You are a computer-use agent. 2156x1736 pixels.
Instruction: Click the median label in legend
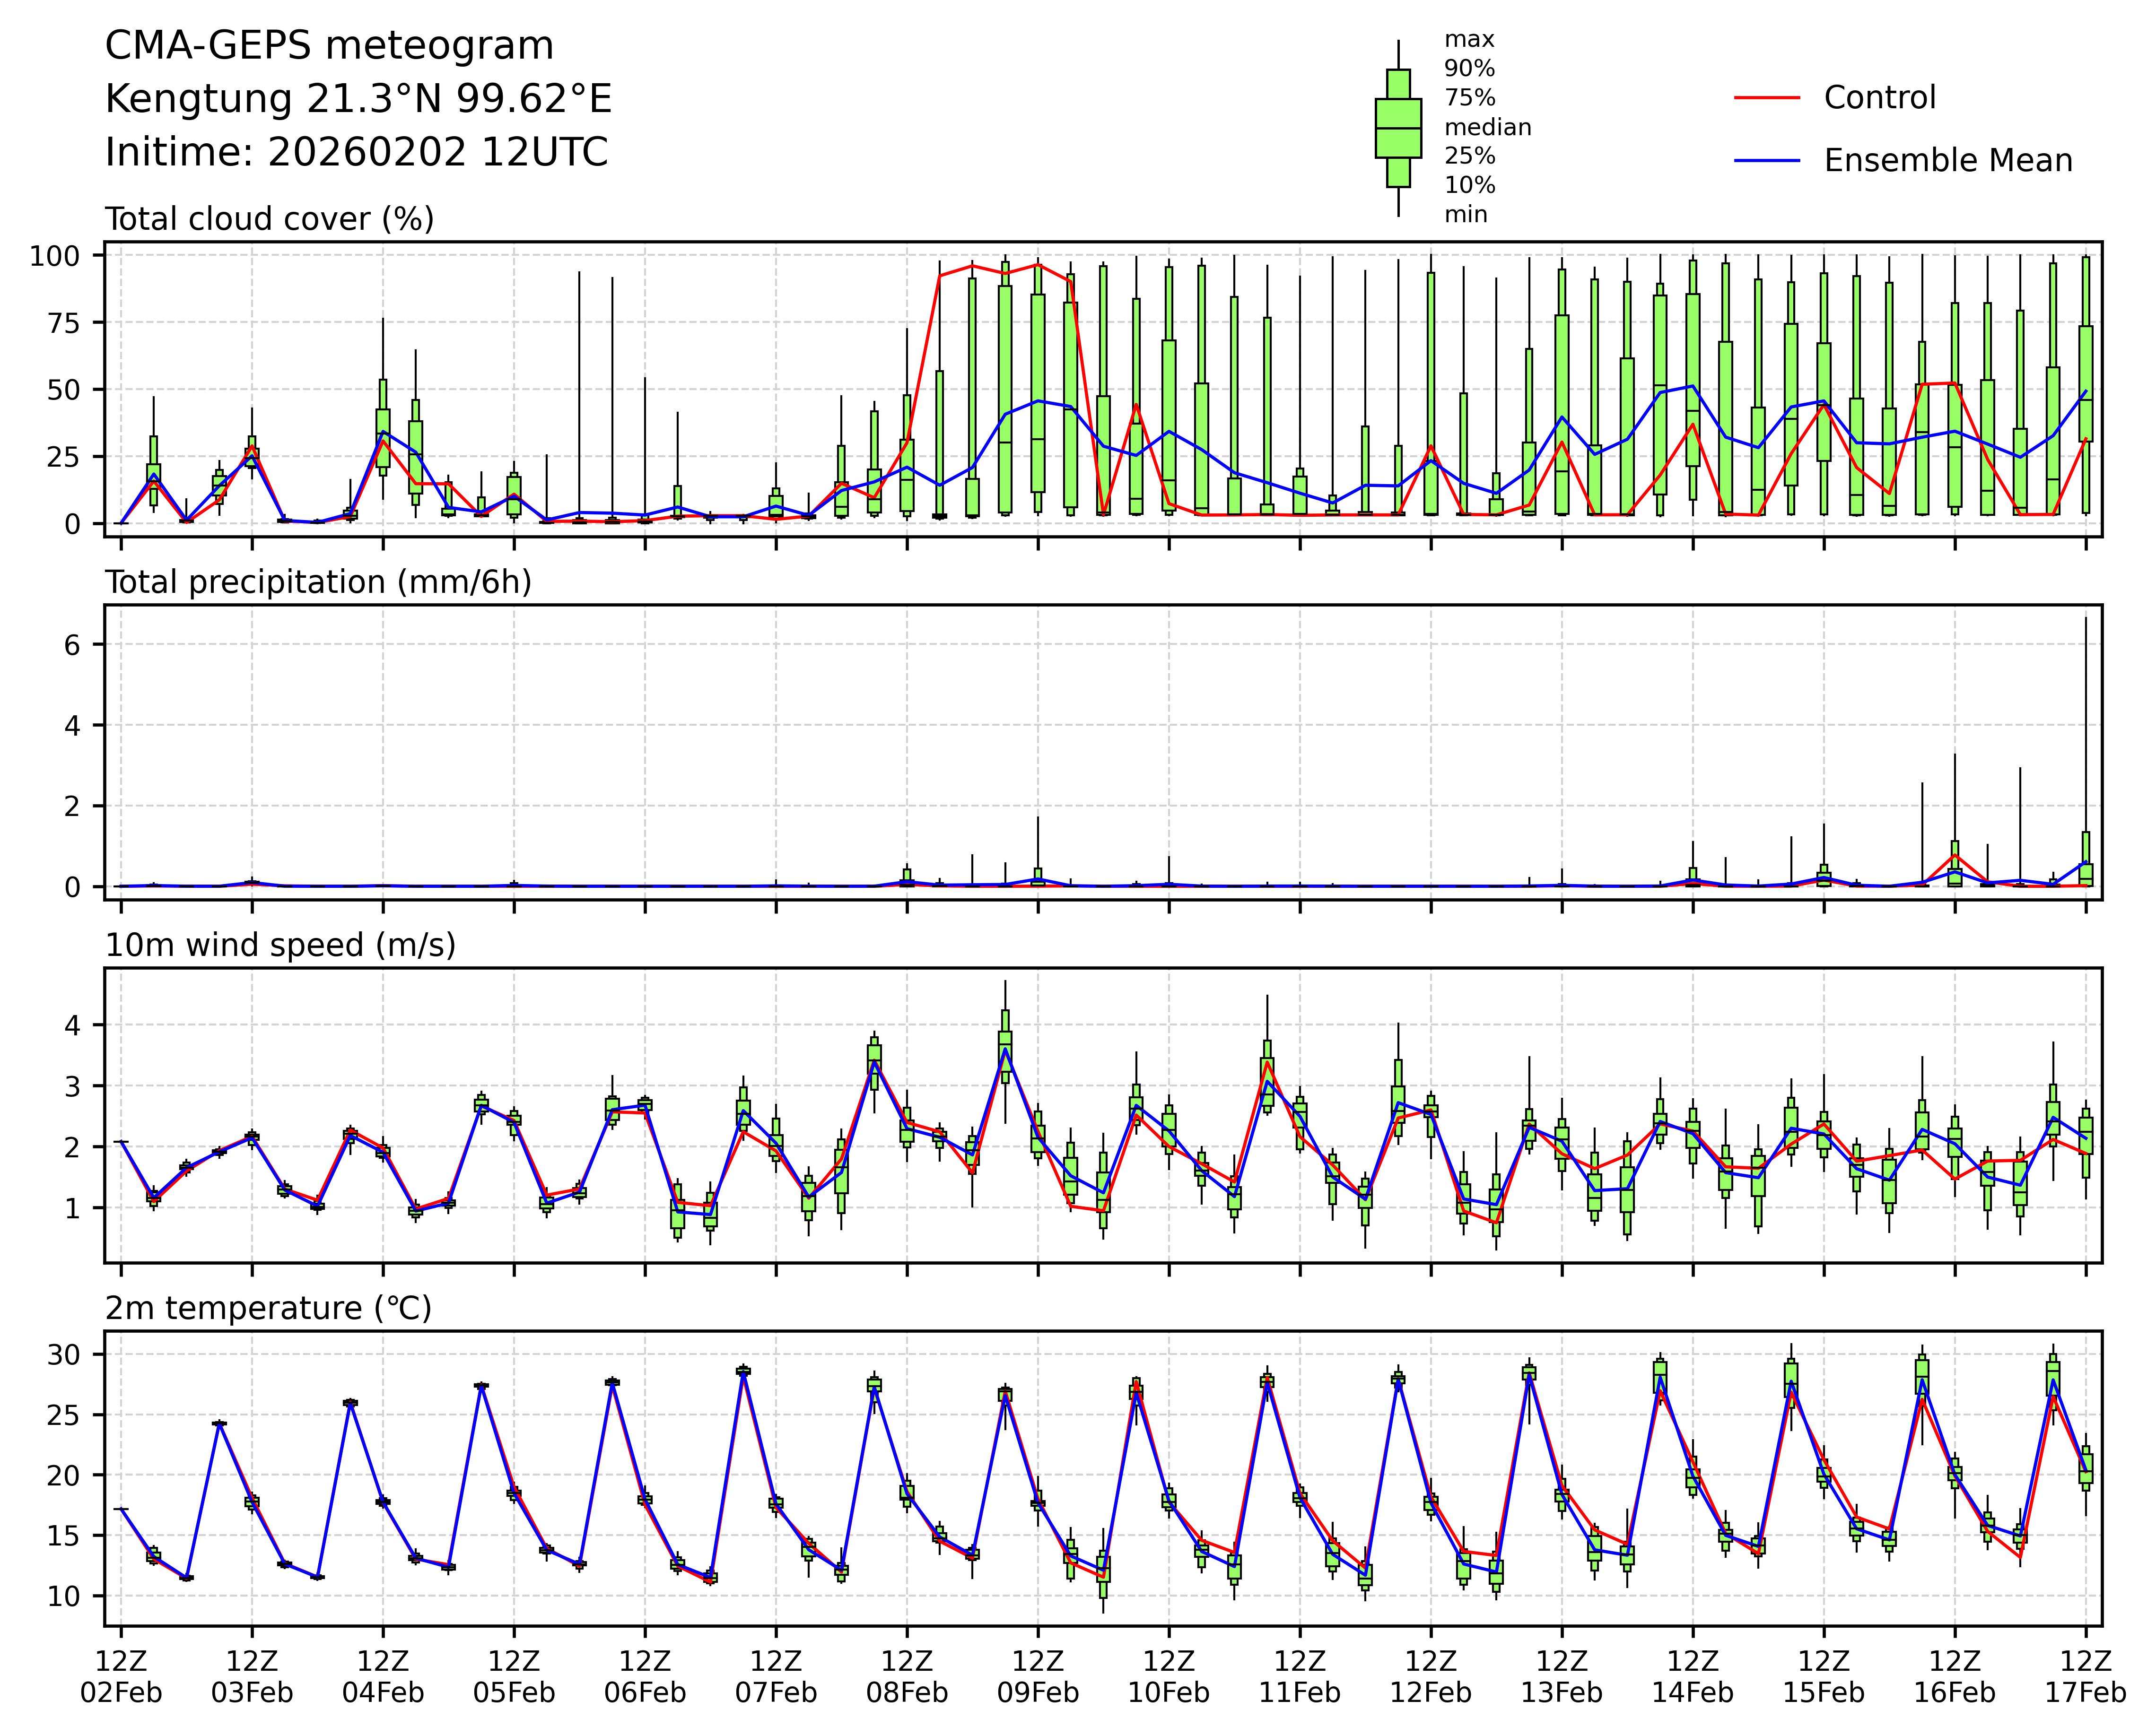(1487, 128)
